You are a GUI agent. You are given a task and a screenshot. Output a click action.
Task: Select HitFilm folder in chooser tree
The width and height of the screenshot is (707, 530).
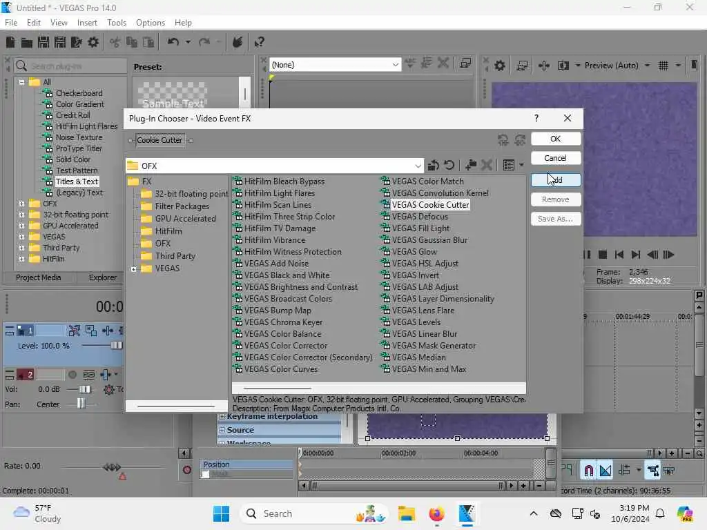coord(168,231)
